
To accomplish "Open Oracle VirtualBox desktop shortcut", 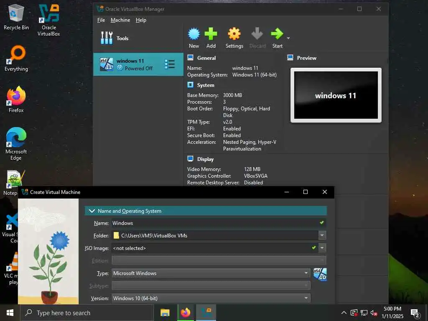I will coord(48,20).
